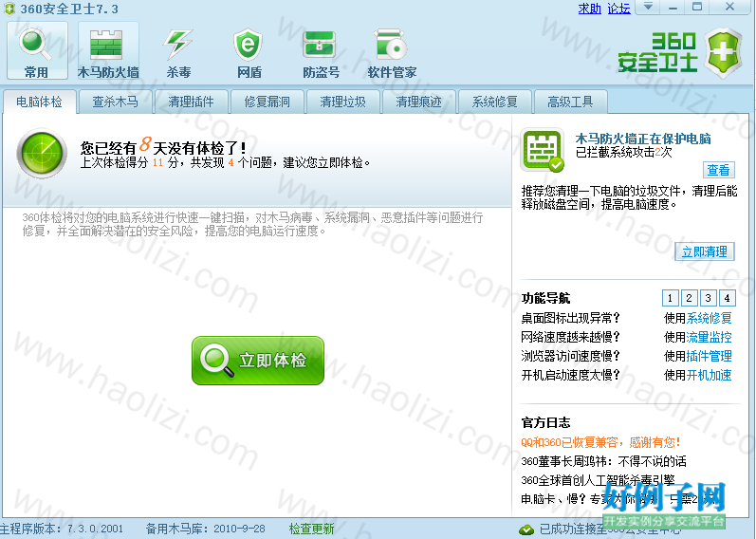Viewport: 756px width, 539px height.
Task: Click the 已拦截系统攻击2次 text
Action: 624,153
